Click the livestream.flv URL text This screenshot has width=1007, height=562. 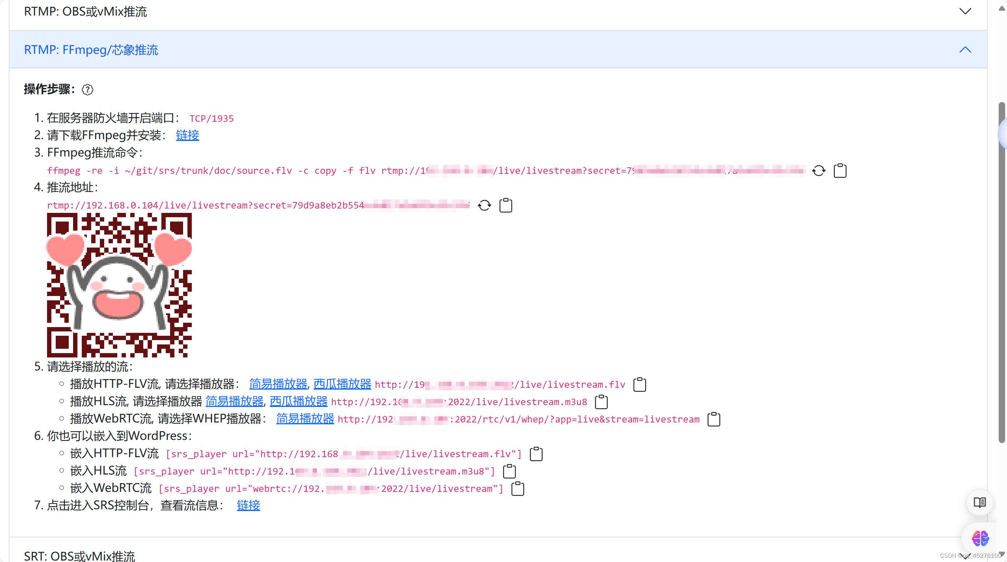(x=500, y=385)
